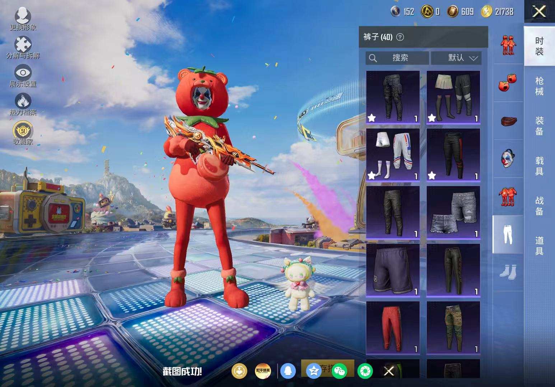Open 热力档案 flame icon

pos(23,104)
